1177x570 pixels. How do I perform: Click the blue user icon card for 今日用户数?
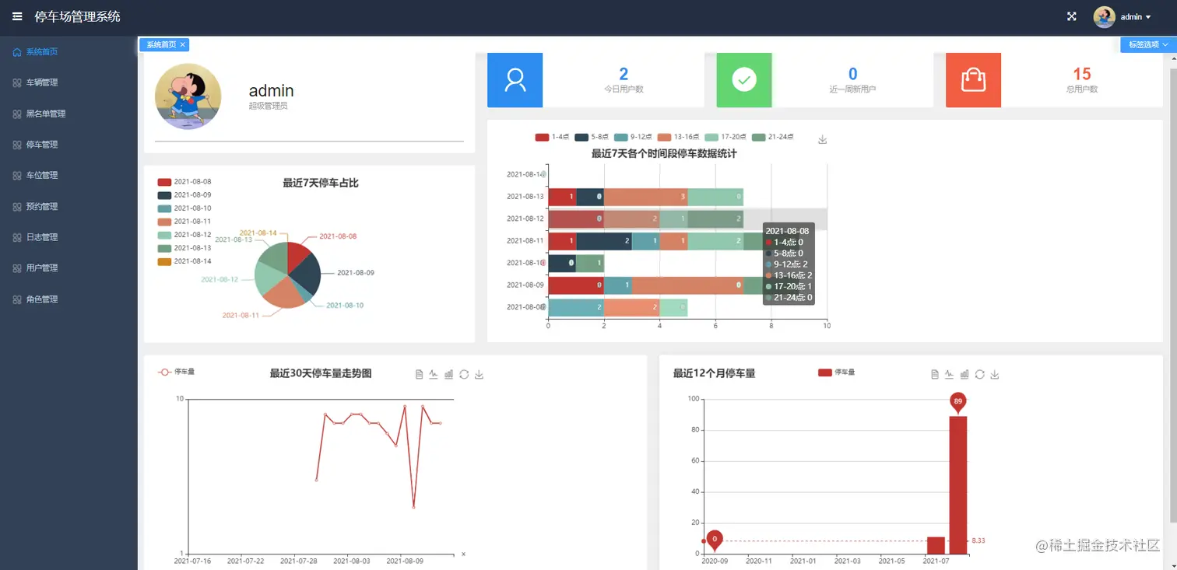pos(515,79)
